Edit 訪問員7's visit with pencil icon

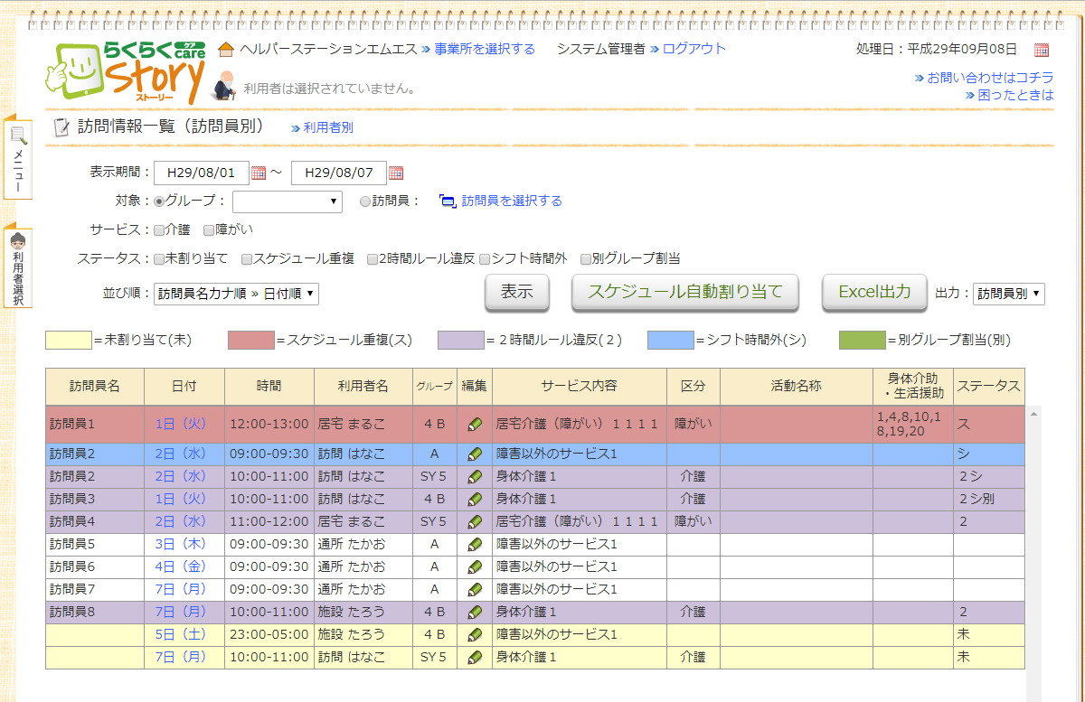click(475, 589)
